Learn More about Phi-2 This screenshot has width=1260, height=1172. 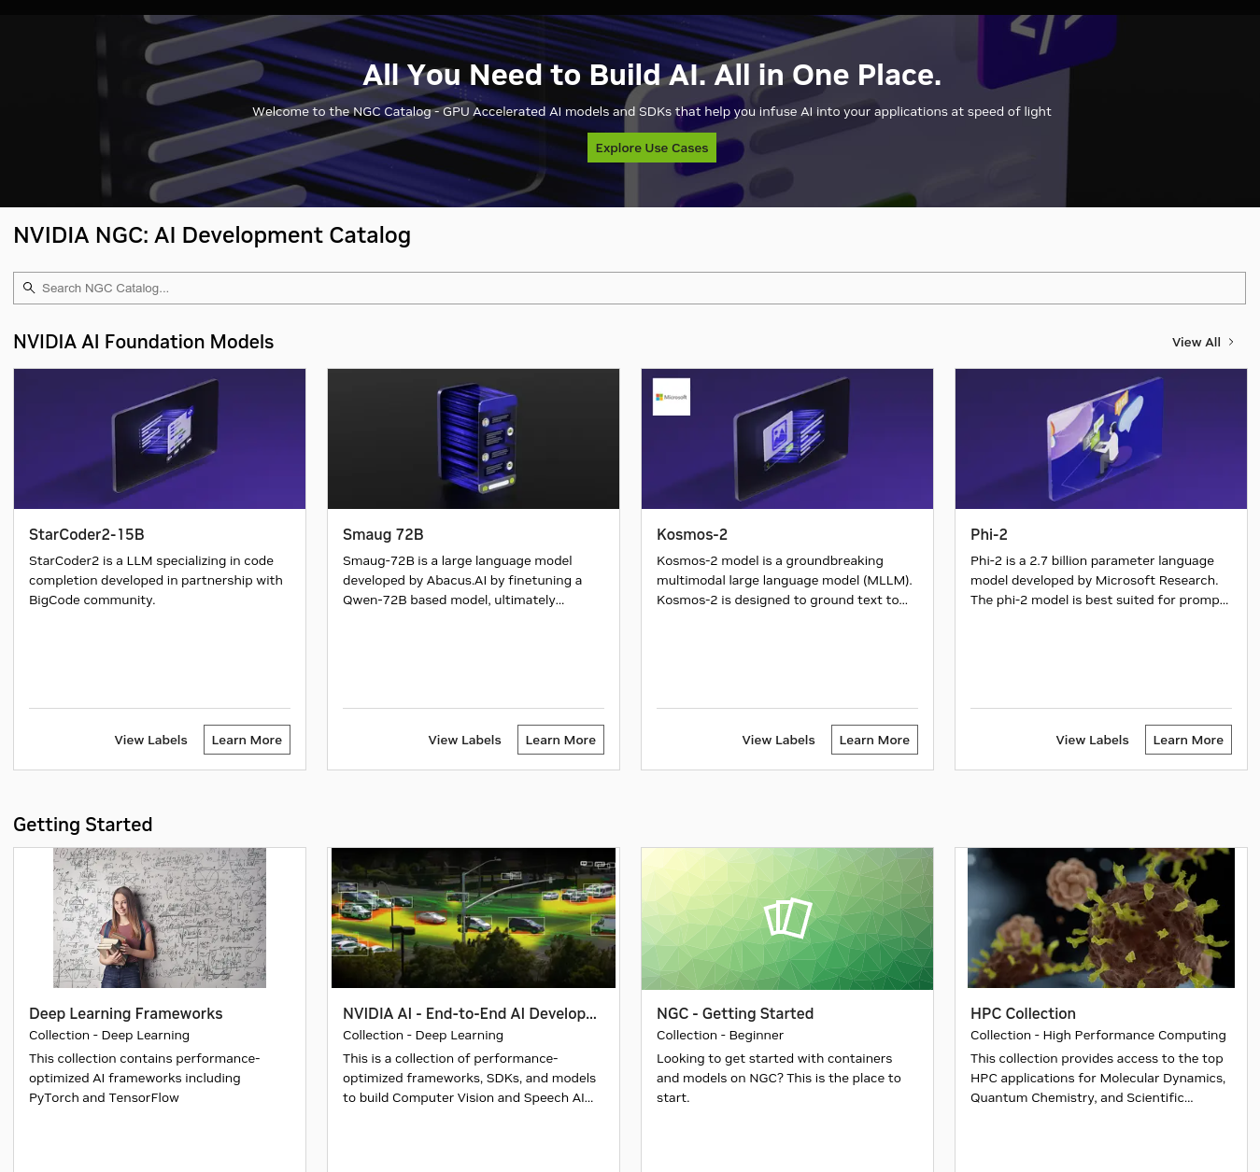click(1188, 740)
